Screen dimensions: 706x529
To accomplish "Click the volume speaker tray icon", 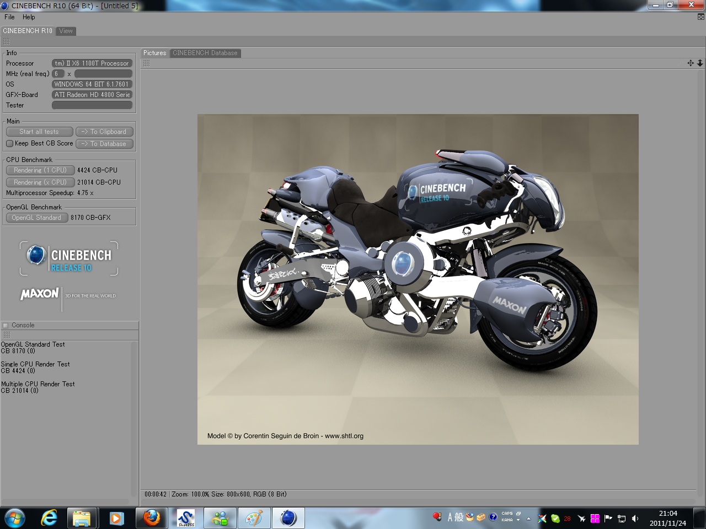I will click(635, 519).
